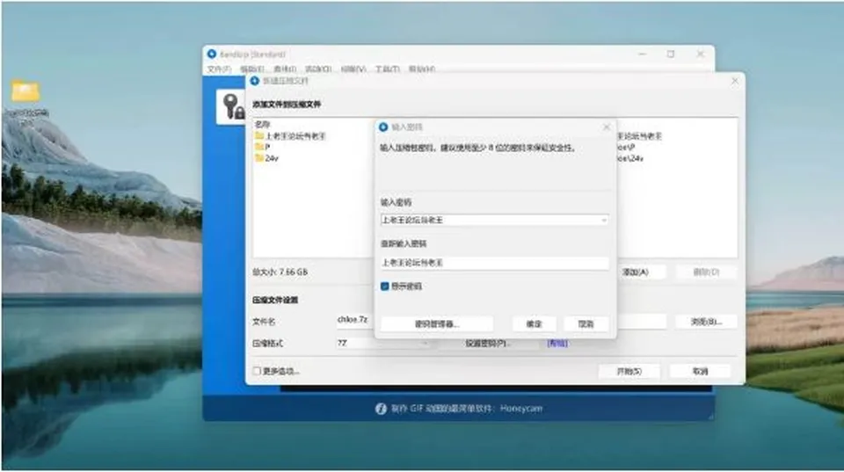
Task: Click the chloe.7z file name field
Action: 354,320
